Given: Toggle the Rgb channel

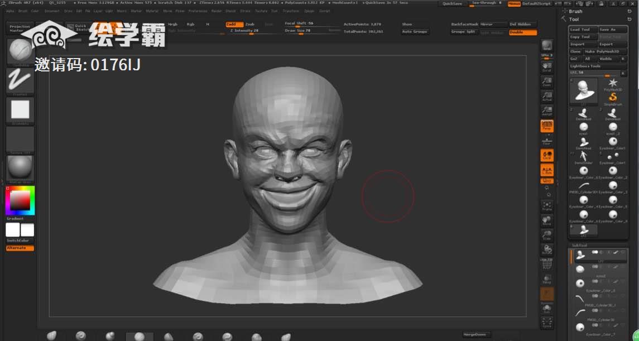Looking at the screenshot, I should pyautogui.click(x=191, y=25).
